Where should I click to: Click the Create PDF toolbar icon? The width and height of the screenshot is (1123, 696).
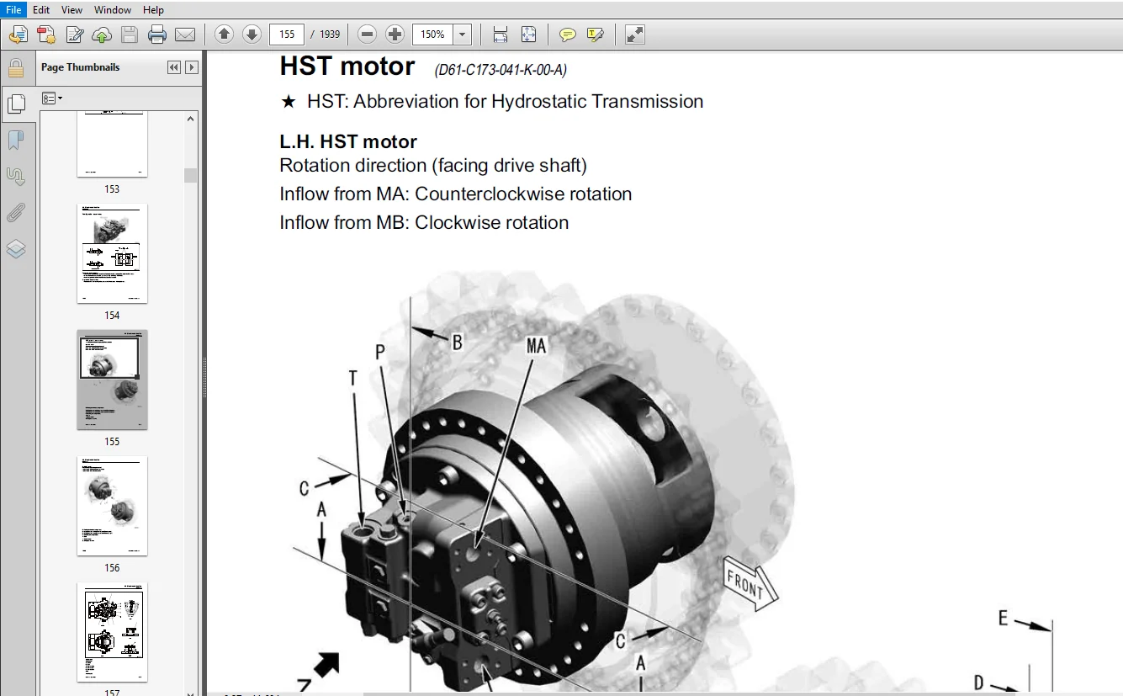[x=46, y=35]
